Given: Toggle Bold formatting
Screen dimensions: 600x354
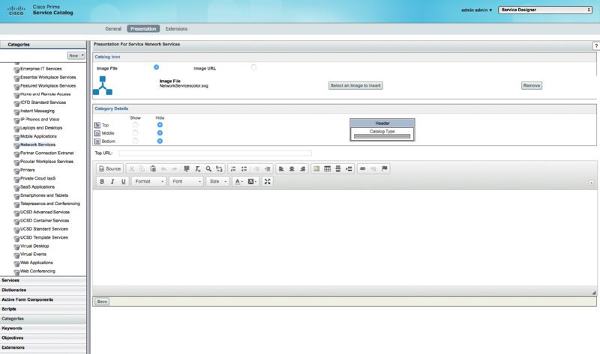Looking at the screenshot, I should pyautogui.click(x=102, y=181).
